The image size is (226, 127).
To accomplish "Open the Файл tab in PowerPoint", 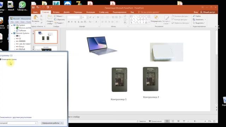I will (x=35, y=12).
